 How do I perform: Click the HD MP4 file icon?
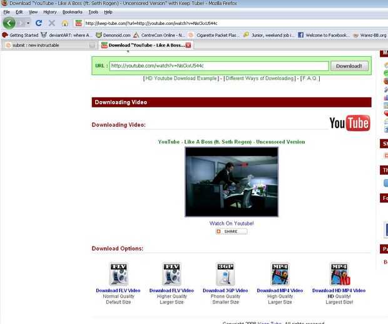click(x=340, y=274)
